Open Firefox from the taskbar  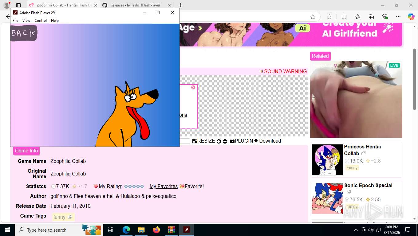coord(156,230)
